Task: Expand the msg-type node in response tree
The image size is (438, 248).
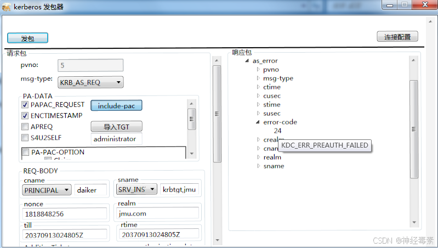Action: 258,78
